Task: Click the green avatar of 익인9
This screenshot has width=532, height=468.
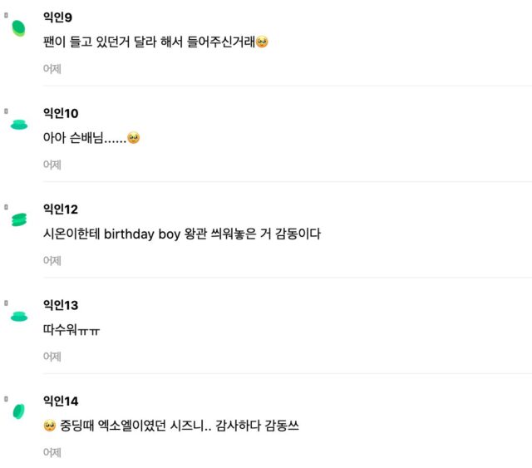Action: (x=18, y=29)
